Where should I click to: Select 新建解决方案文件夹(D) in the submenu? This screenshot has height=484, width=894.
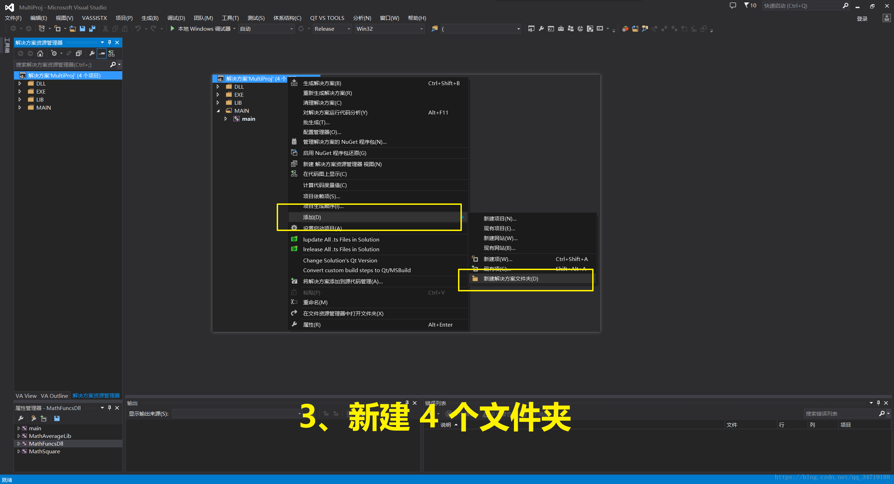(x=532, y=278)
